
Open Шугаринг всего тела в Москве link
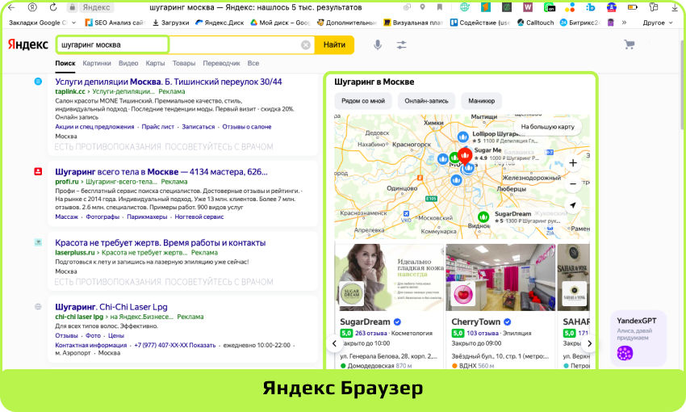(161, 171)
